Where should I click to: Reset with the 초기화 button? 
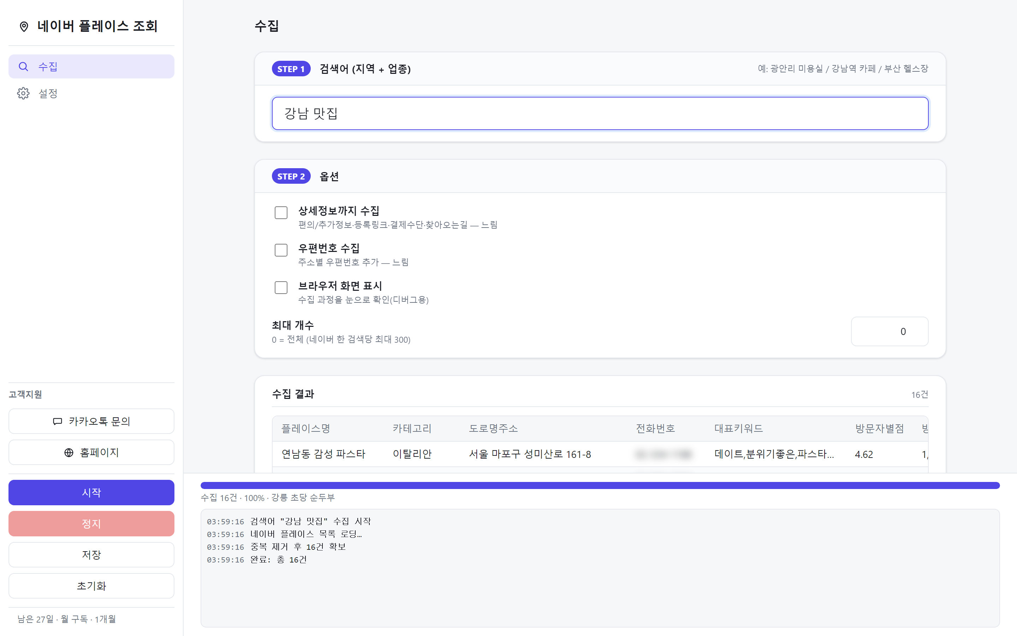click(x=91, y=585)
